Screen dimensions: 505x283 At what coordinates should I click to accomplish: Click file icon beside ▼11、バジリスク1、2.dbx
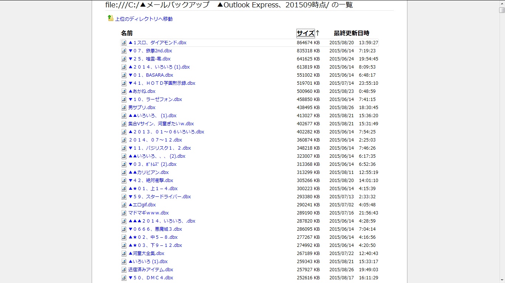124,148
